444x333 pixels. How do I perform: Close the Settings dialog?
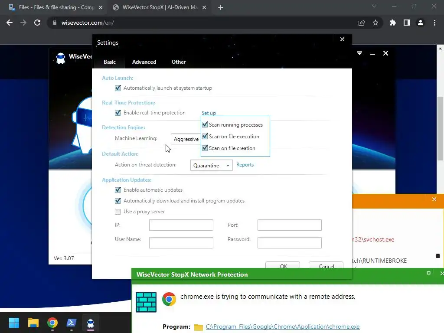coord(343,39)
